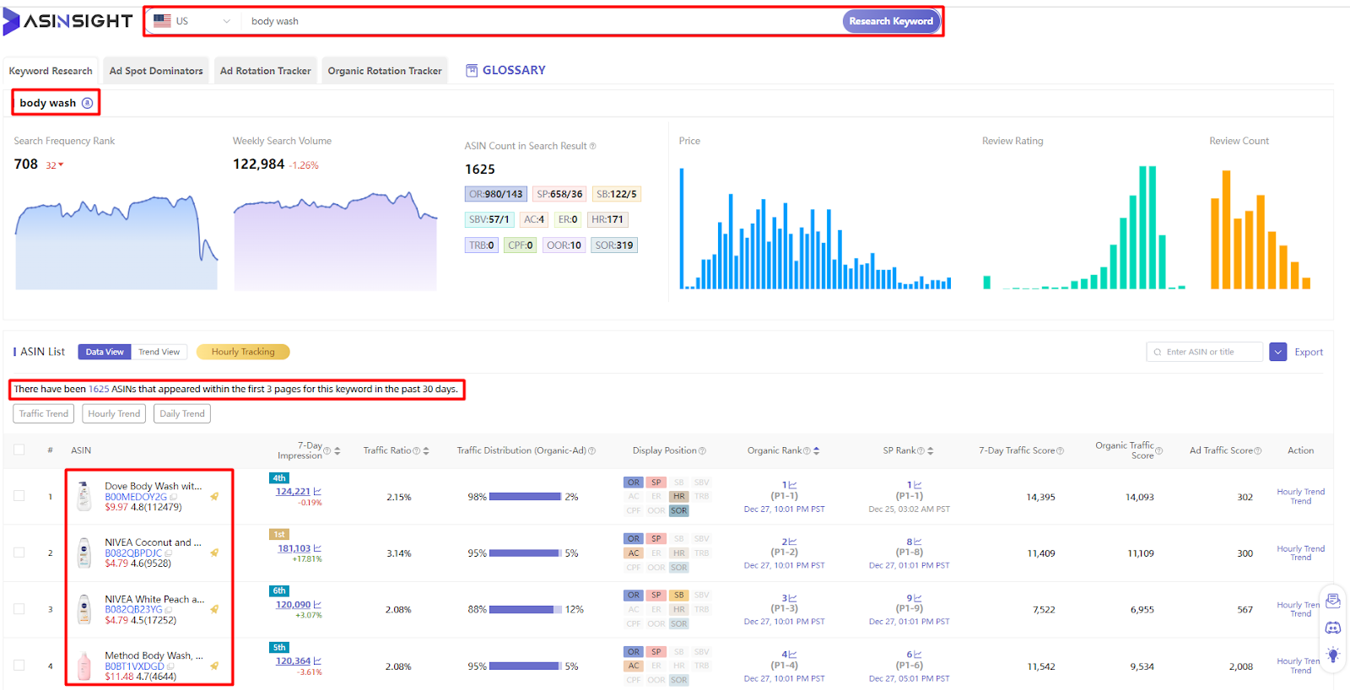This screenshot has height=690, width=1350.
Task: Copy ASIN B082QBPDJC with copy icon
Action: coord(169,553)
